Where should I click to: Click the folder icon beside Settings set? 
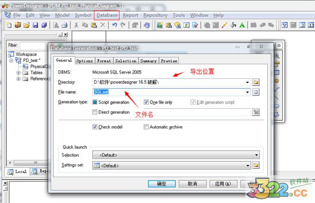(256, 165)
